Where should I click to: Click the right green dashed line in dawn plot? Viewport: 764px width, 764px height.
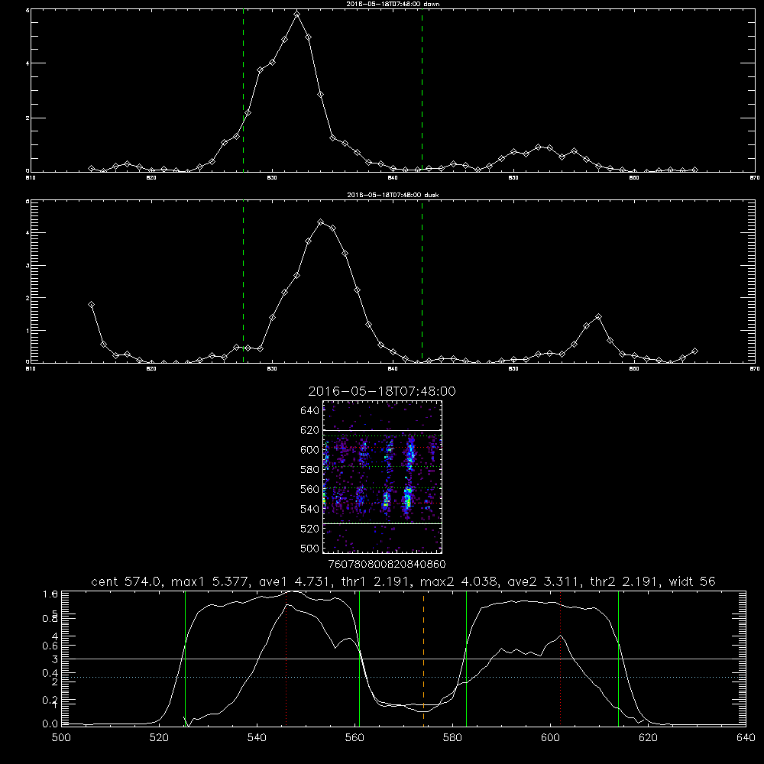(x=422, y=91)
